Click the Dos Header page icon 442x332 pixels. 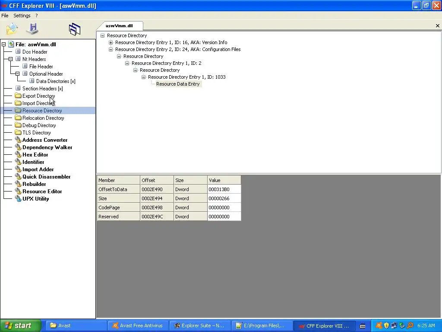[18, 51]
